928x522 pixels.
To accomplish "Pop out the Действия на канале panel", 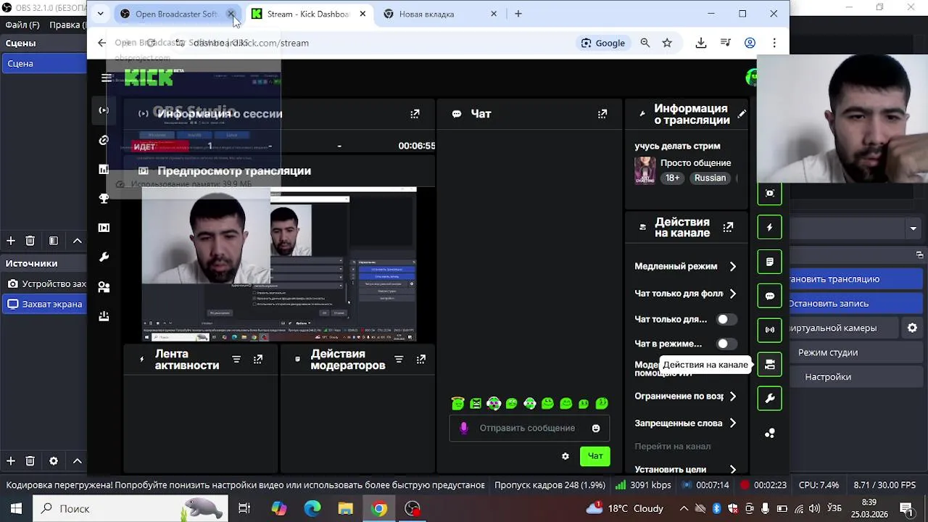I will tap(728, 228).
